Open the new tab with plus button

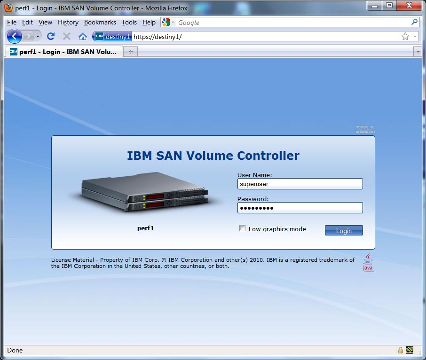130,52
